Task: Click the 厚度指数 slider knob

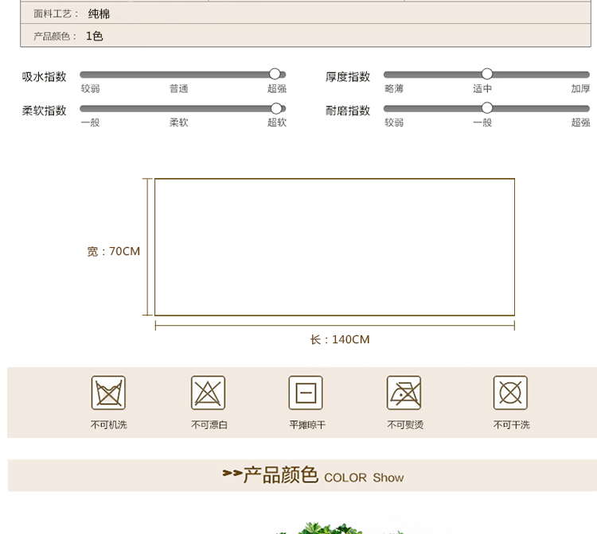Action: [x=487, y=74]
